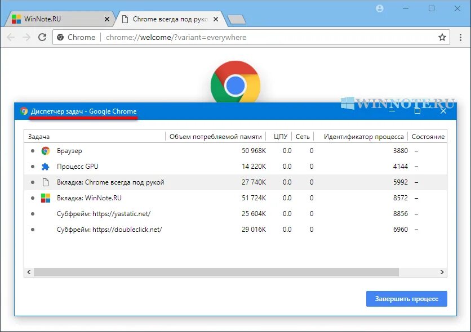This screenshot has height=332, width=471.
Task: Click the address bar URL chrome://welcome
Action: [176, 37]
